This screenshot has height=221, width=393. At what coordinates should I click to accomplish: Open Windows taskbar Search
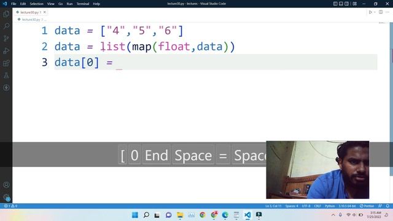(146, 215)
